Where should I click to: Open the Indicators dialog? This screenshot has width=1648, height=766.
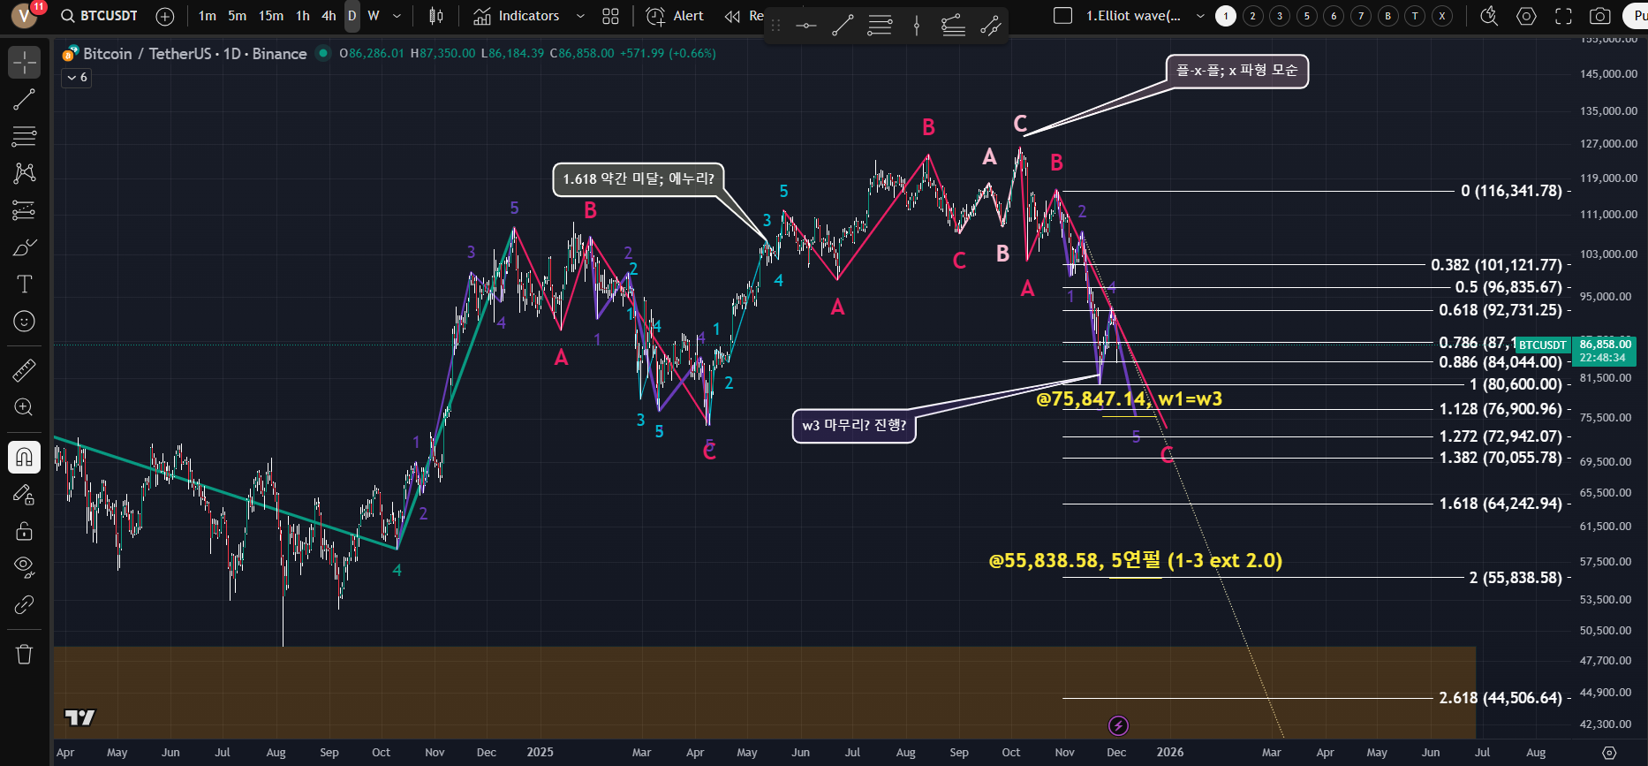tap(517, 16)
